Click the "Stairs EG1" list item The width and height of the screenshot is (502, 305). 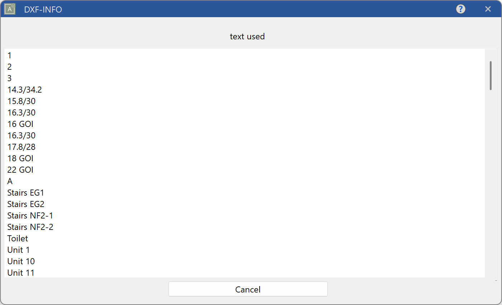coord(26,193)
